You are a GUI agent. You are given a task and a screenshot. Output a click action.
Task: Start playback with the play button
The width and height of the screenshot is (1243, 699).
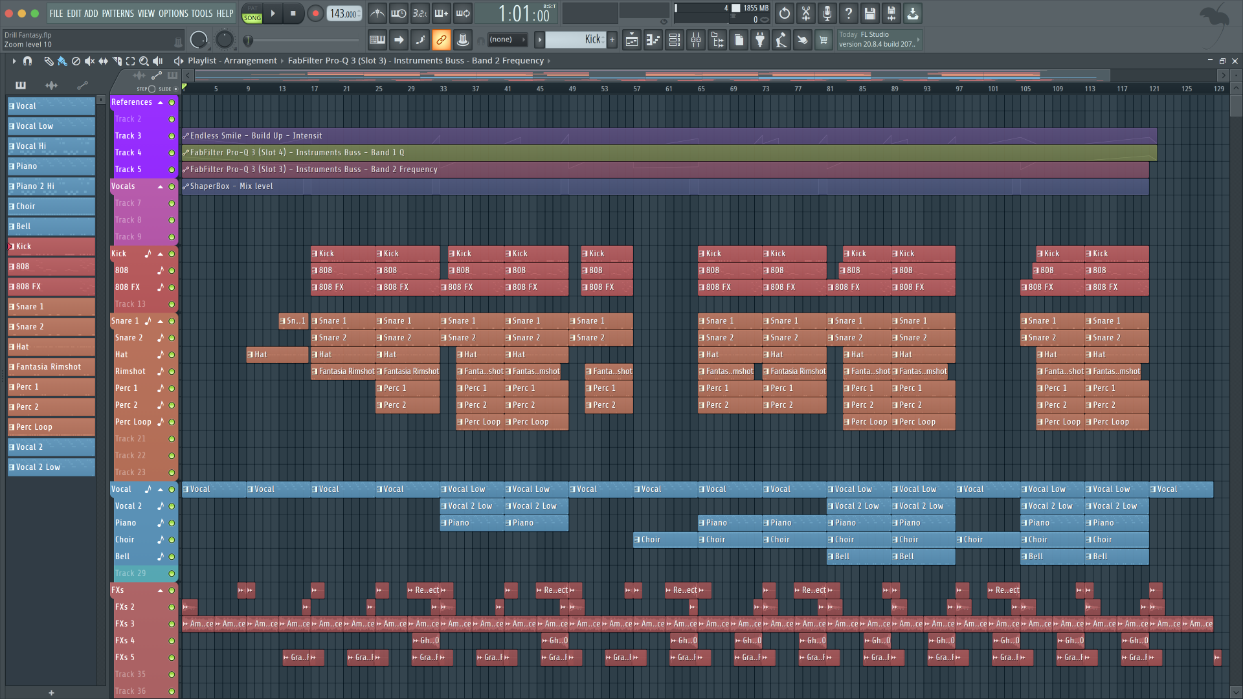(x=273, y=13)
